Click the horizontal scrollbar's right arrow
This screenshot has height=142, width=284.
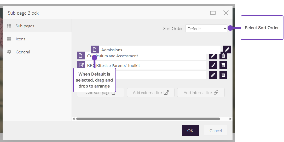(x=230, y=119)
